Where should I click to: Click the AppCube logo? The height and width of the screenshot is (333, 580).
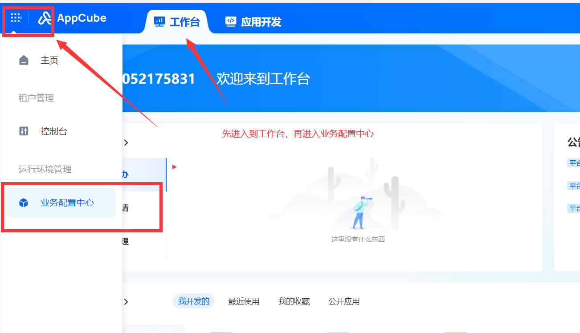(x=72, y=18)
